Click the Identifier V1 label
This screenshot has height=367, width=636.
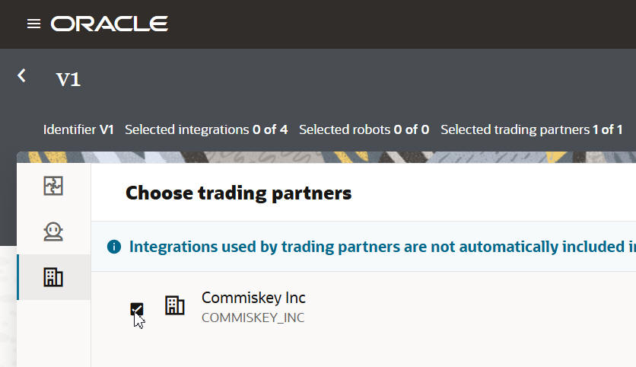[78, 129]
